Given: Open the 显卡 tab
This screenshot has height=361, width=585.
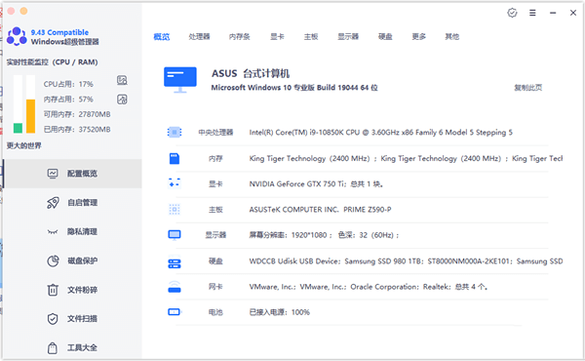Looking at the screenshot, I should (x=277, y=36).
